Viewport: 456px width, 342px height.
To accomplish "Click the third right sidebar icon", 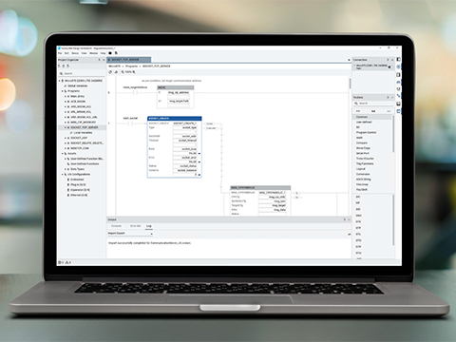I will click(x=398, y=75).
